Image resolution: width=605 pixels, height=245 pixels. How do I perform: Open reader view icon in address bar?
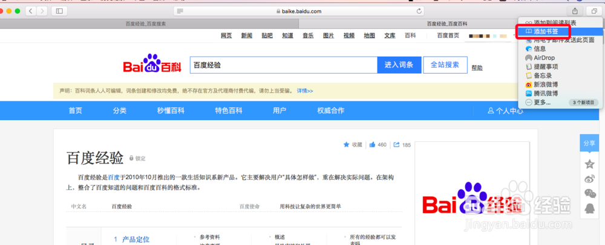[180, 11]
